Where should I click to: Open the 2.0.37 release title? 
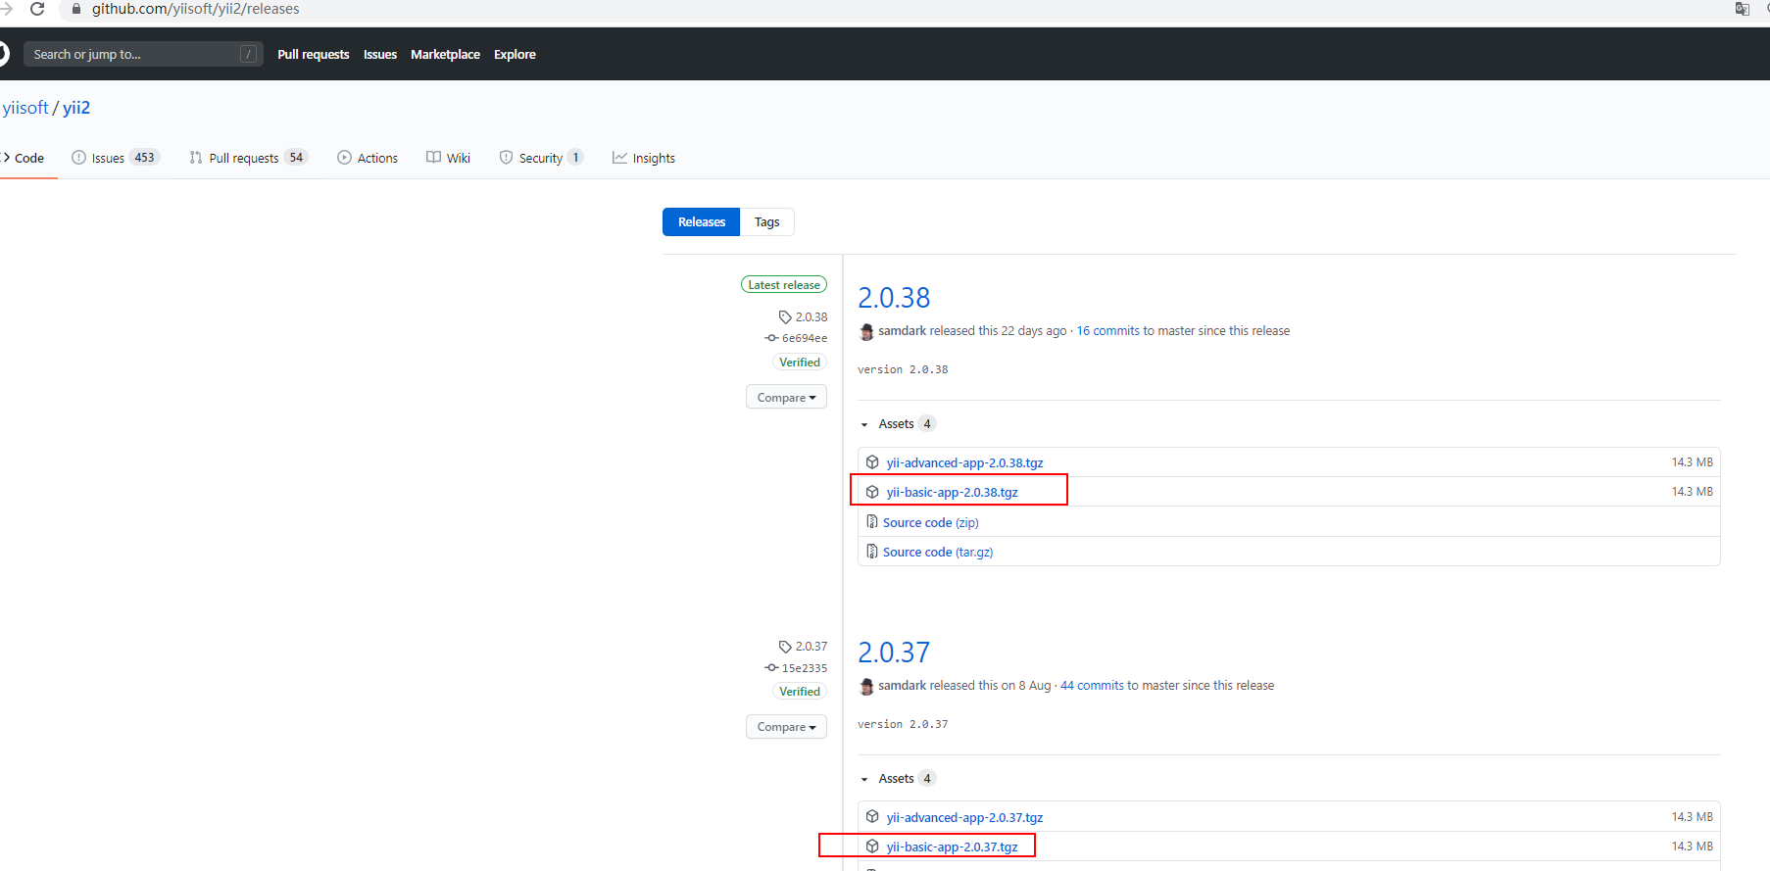[894, 653]
